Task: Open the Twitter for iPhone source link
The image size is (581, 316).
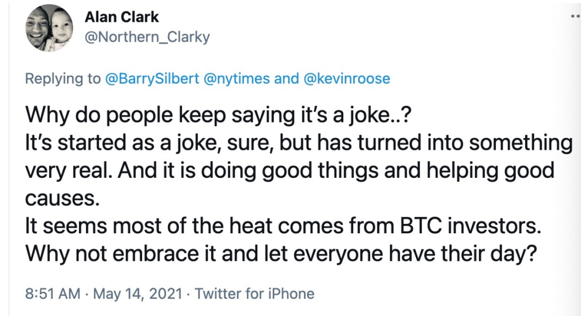Action: click(254, 294)
